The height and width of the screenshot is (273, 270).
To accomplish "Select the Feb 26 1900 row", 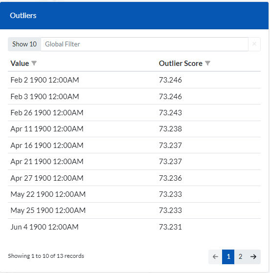I will (x=135, y=113).
